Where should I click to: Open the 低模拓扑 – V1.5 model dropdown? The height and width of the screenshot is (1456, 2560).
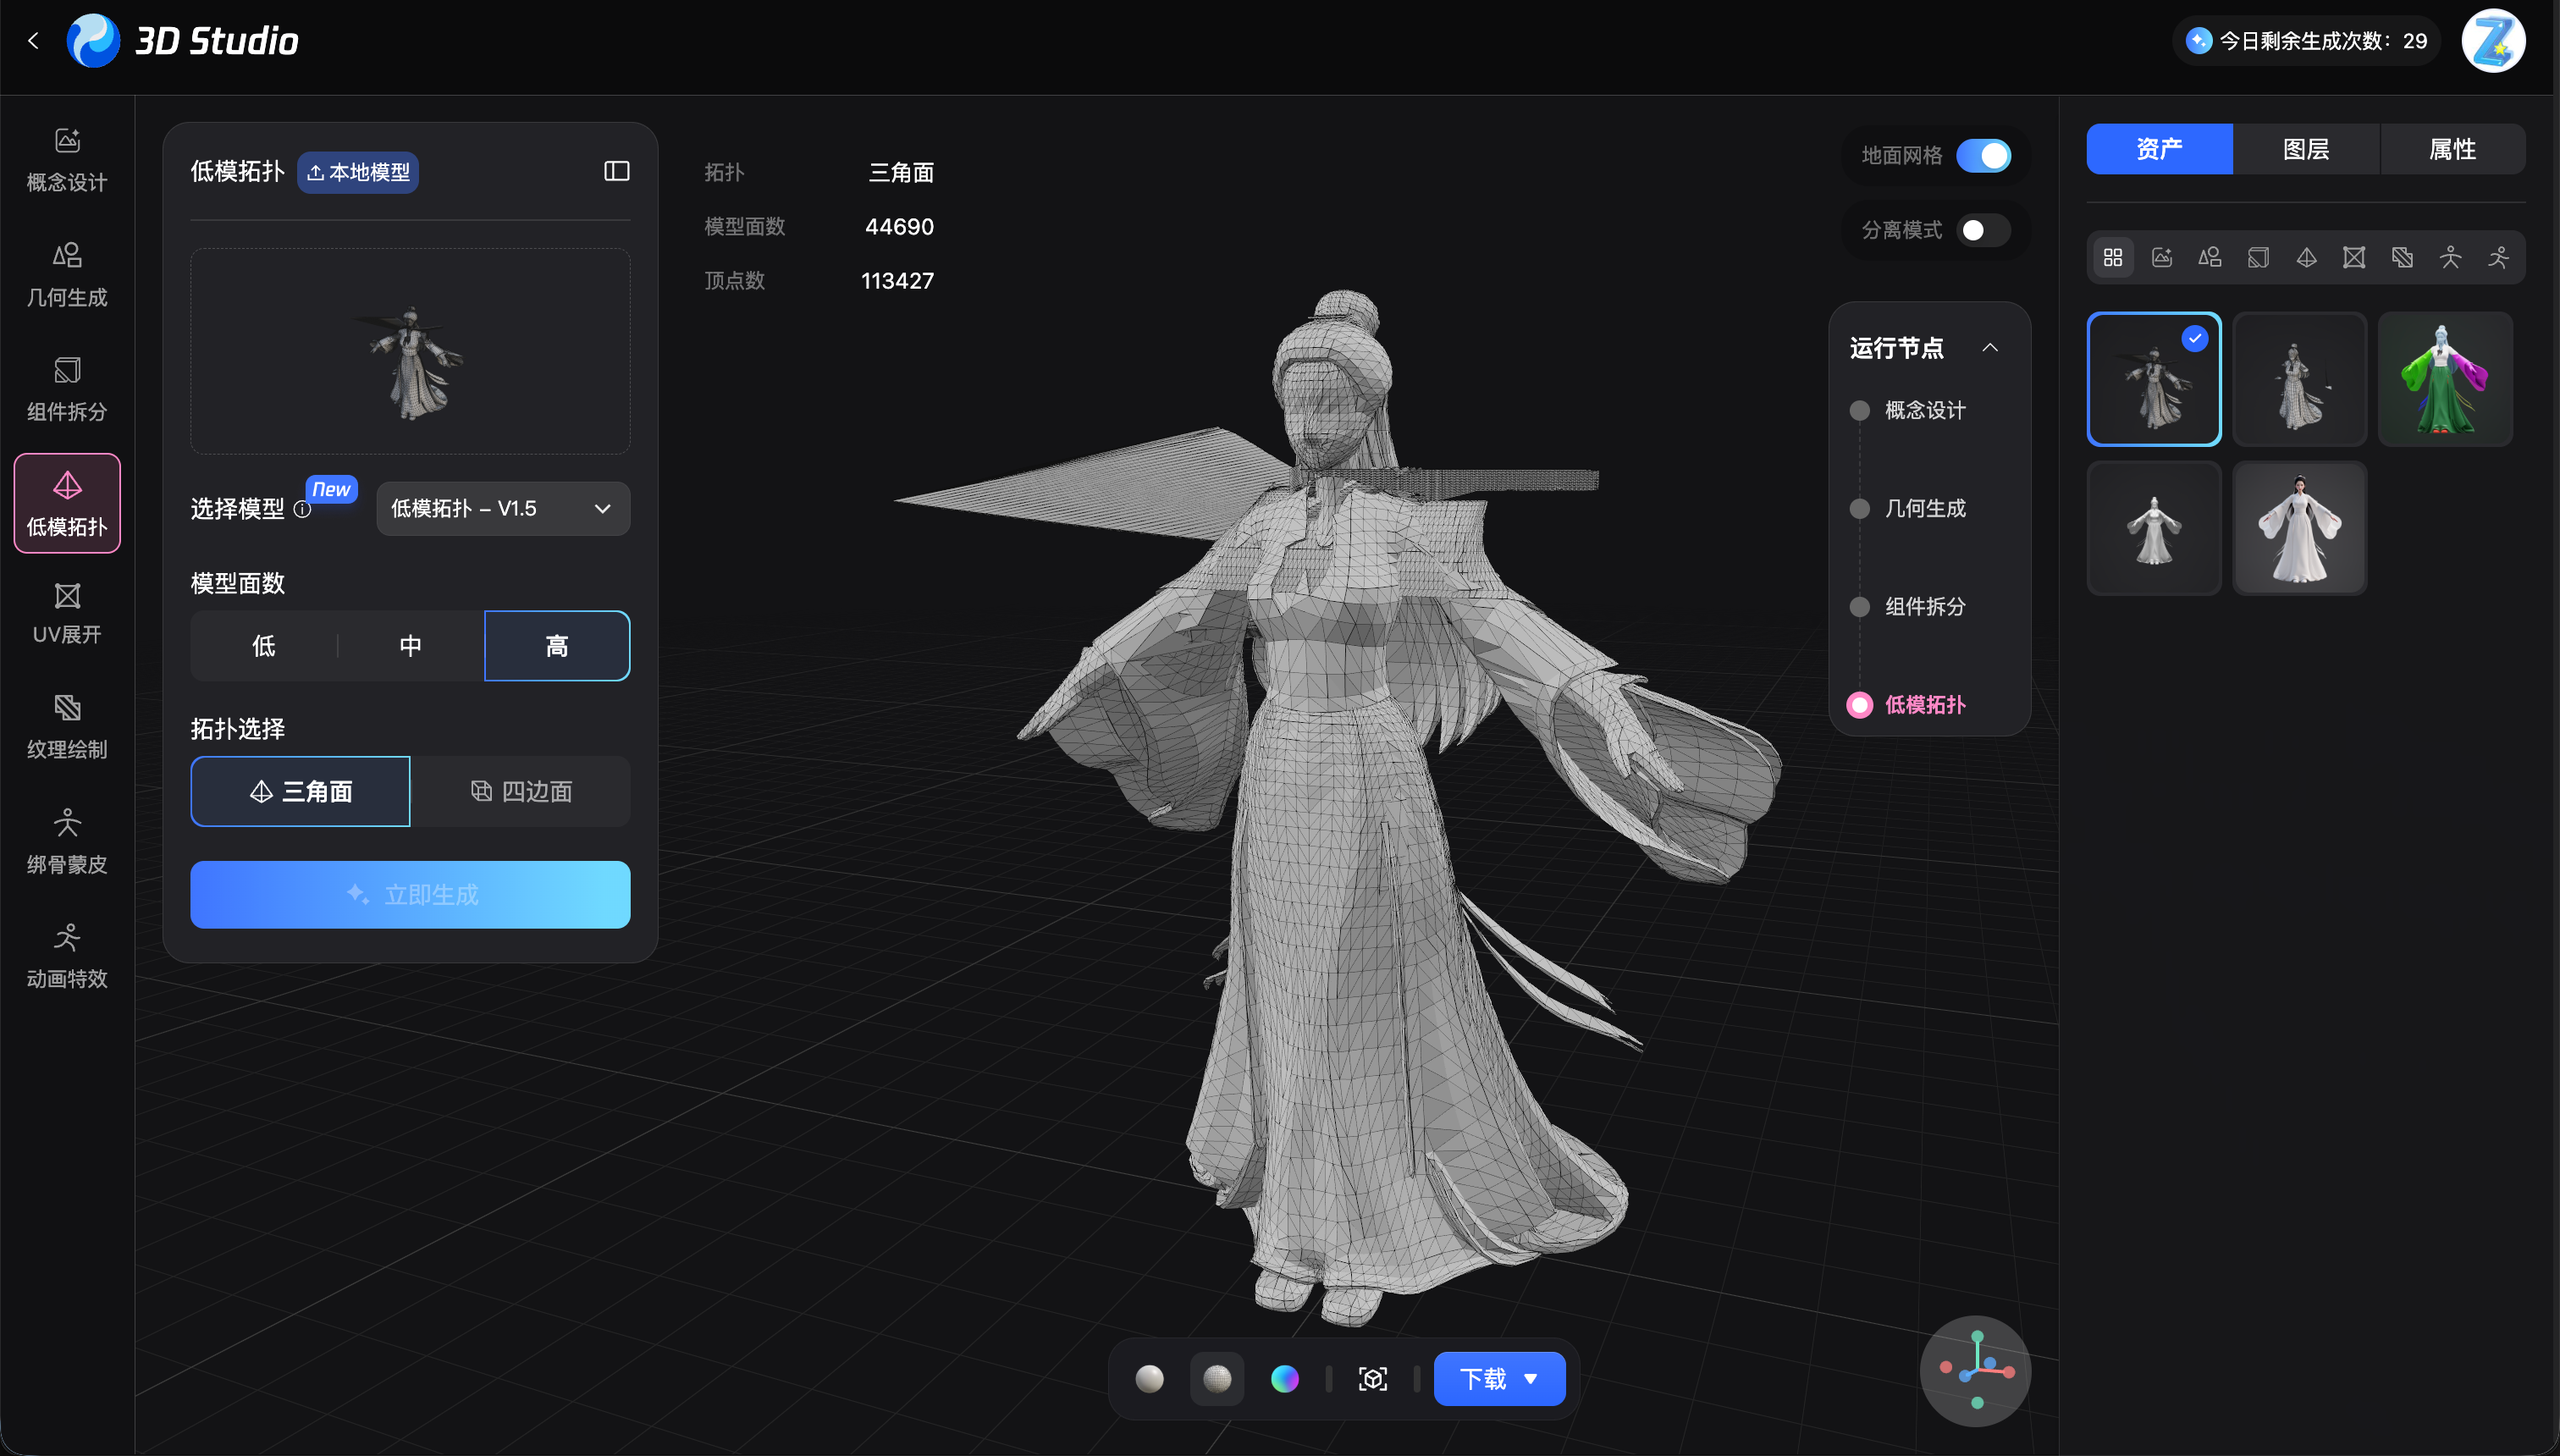(502, 508)
